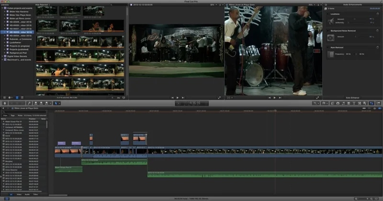Expand Macintosh's...and events library
The image size is (383, 201).
[2, 60]
